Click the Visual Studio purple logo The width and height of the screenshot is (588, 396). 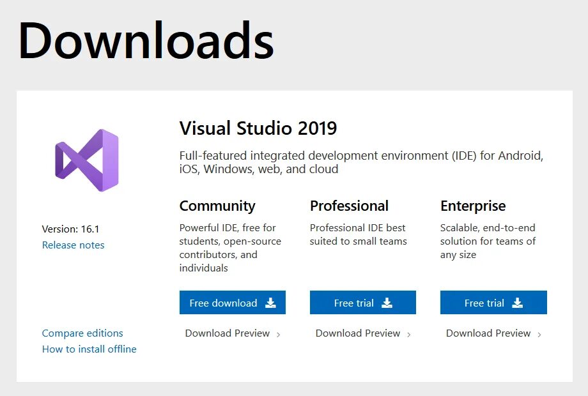pos(87,160)
